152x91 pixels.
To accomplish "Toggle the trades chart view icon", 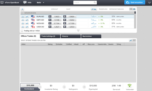I will pyautogui.click(x=131, y=40).
